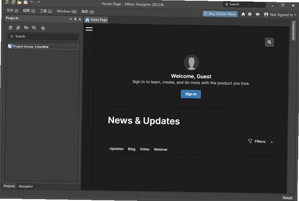Click the Panels button in status bar
Image resolution: width=299 pixels, height=201 pixels.
(x=287, y=198)
